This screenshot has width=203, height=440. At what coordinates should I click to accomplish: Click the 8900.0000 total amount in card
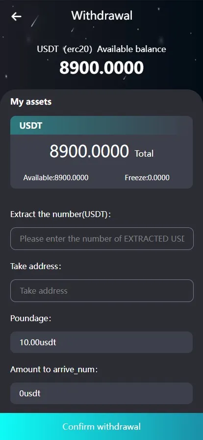(89, 151)
